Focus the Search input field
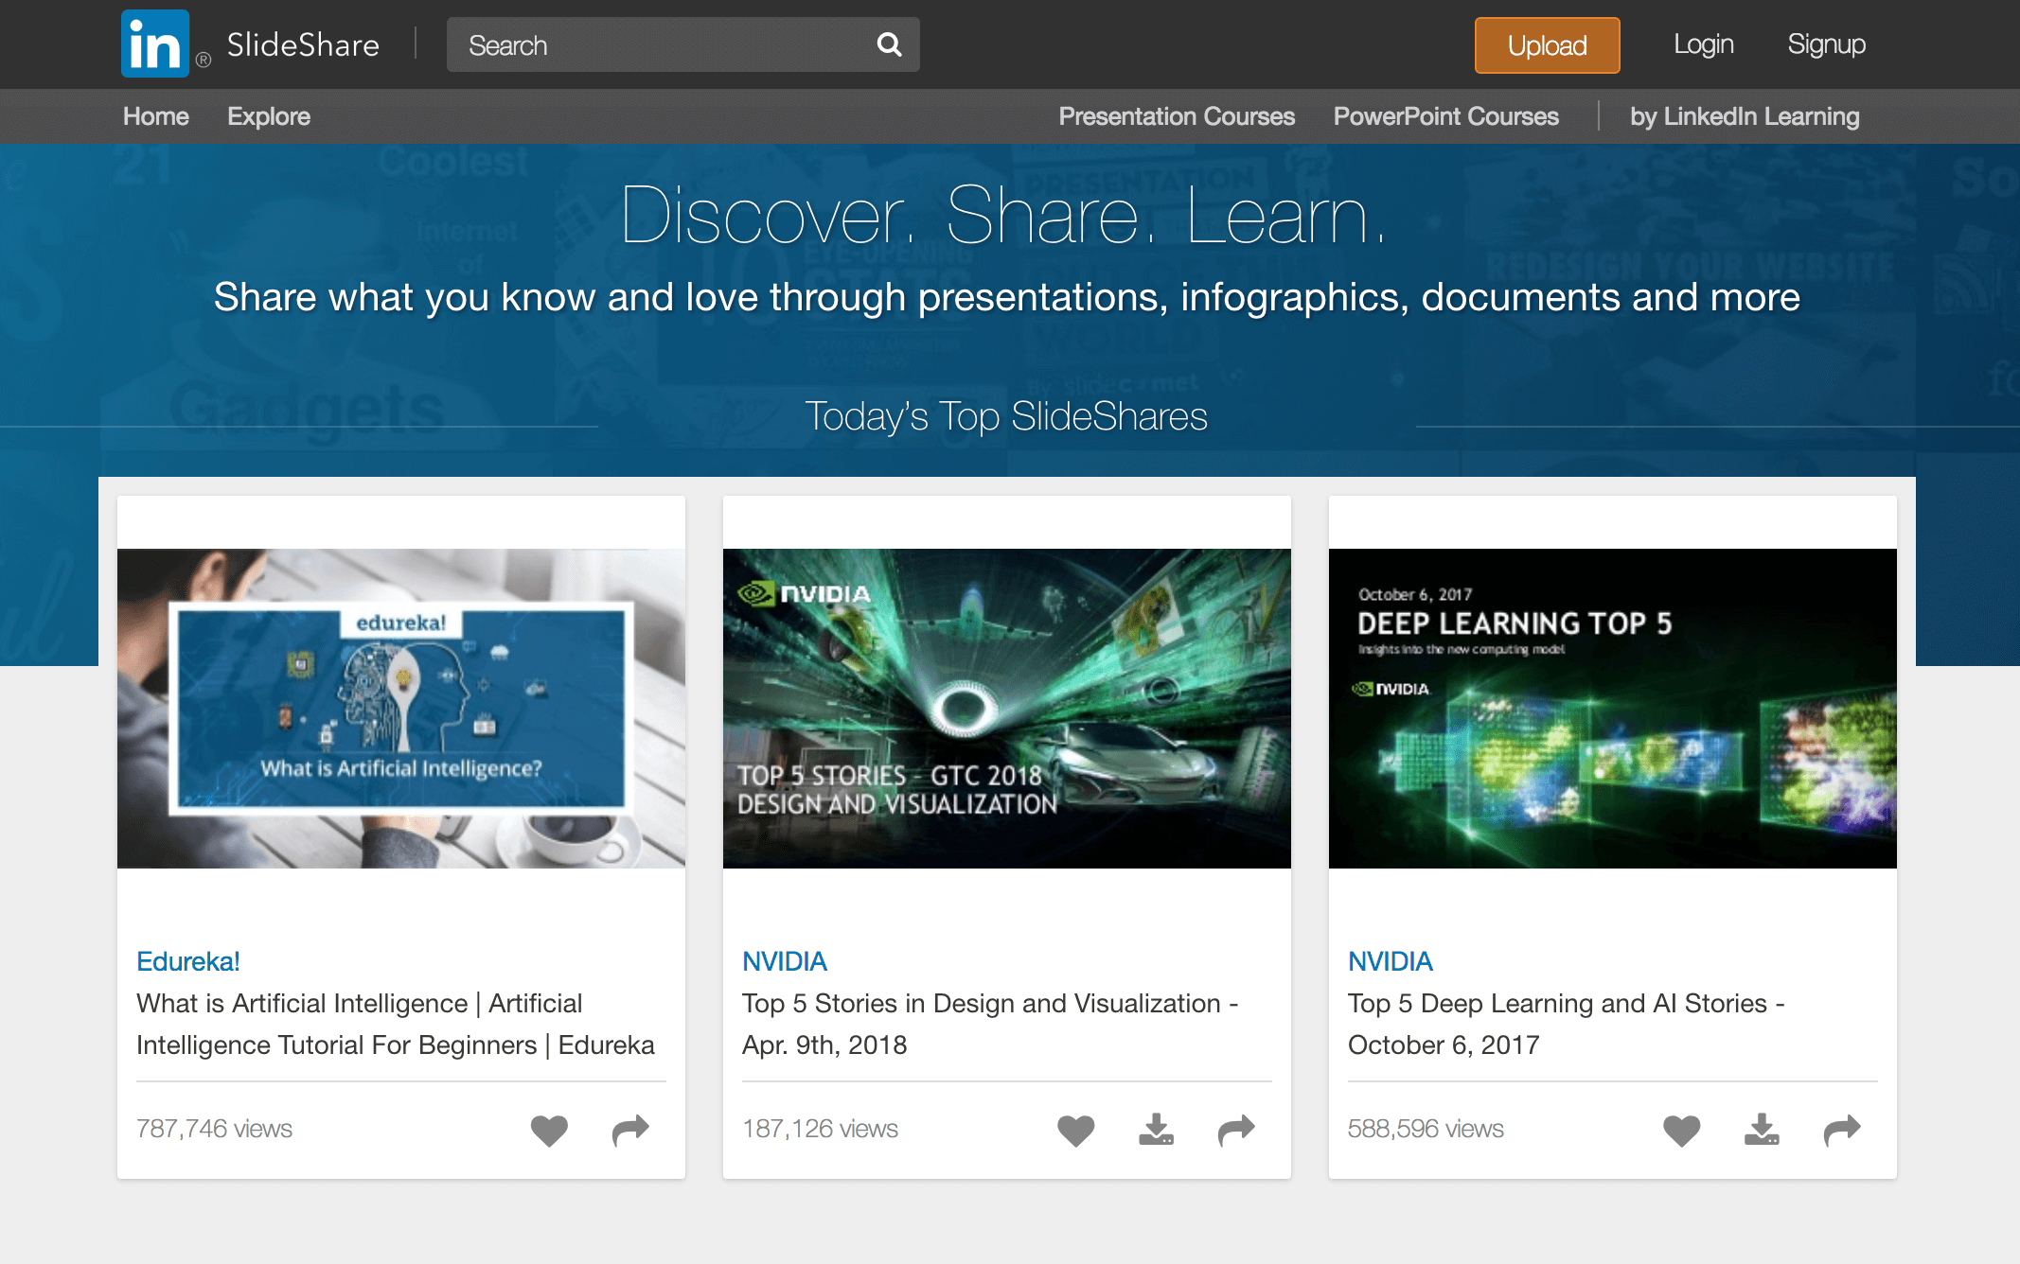Viewport: 2020px width, 1264px height. point(682,44)
